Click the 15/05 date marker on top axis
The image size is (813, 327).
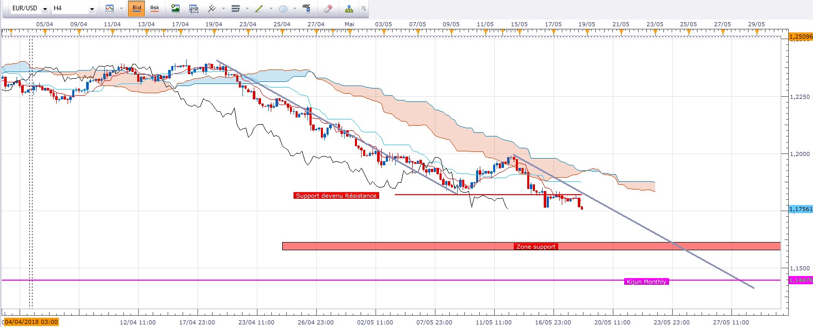point(519,24)
